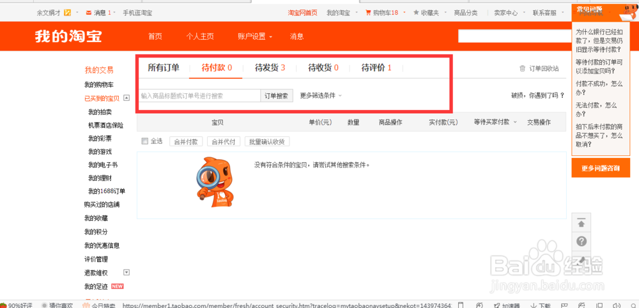
Task: Click the 批量确认收货 button
Action: click(267, 141)
